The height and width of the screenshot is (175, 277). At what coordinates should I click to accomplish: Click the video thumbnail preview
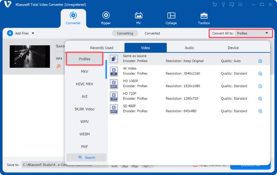click(30, 56)
